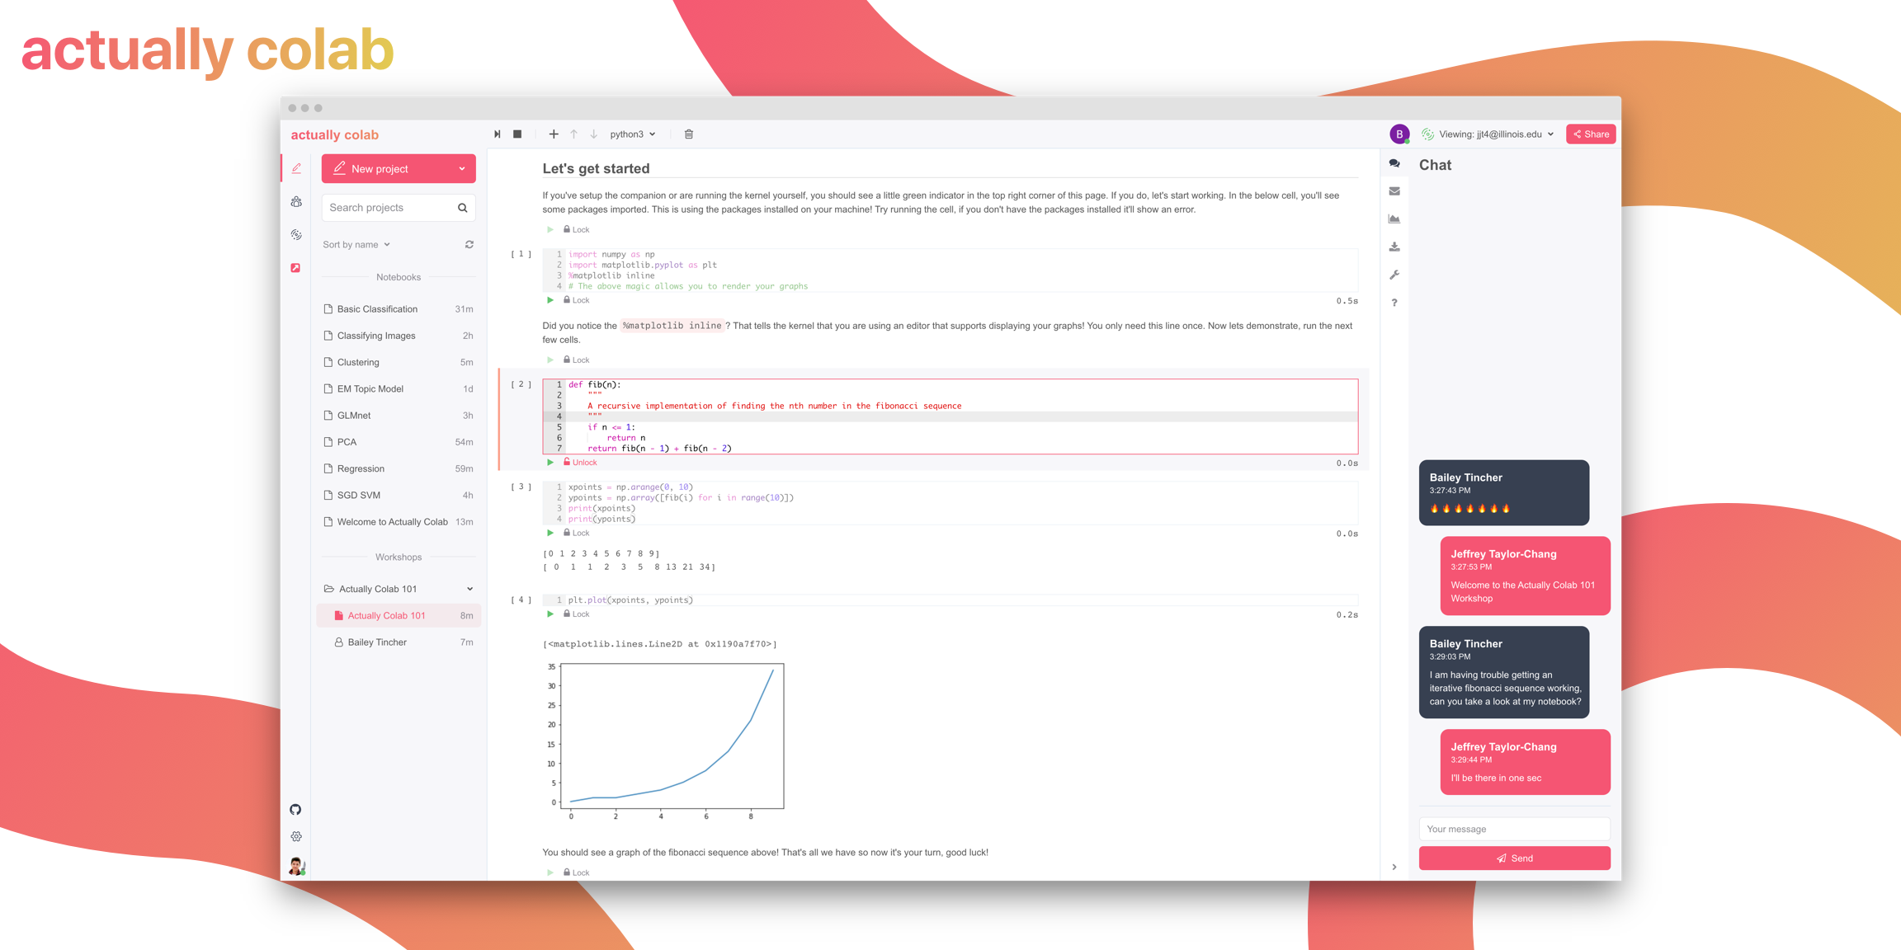This screenshot has width=1901, height=950.
Task: Expand the Sort by name dropdown
Action: (355, 244)
